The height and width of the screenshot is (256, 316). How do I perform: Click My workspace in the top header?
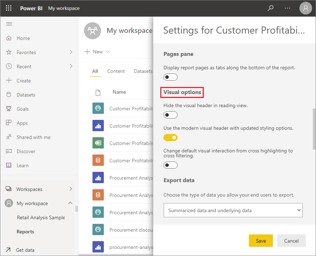[x=64, y=8]
